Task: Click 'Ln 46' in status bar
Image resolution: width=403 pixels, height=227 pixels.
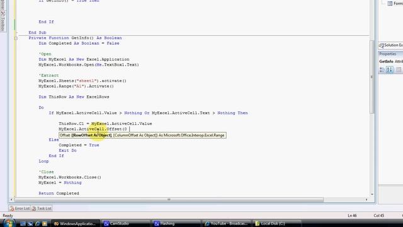Action: click(352, 216)
